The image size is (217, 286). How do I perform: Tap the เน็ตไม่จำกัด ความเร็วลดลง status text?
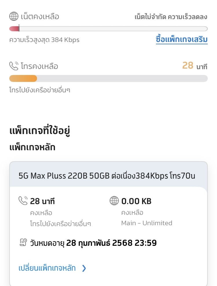171,17
